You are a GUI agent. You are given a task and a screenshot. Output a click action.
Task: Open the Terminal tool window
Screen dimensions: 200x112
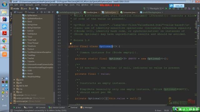(73, 107)
